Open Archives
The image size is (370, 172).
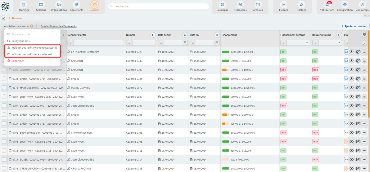click(258, 7)
